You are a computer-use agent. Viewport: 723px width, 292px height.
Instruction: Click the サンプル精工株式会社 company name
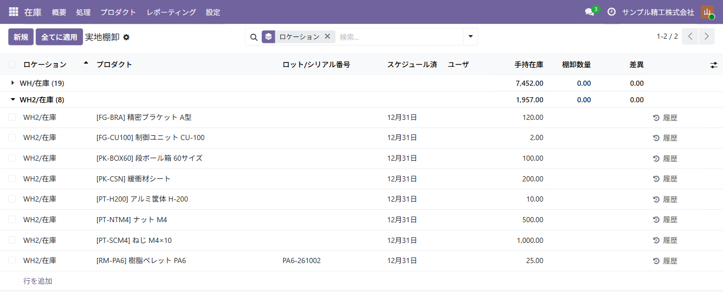[x=658, y=12]
